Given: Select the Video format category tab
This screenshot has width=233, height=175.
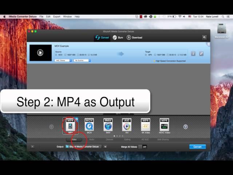Looking at the screenshot, I should tap(74, 139).
